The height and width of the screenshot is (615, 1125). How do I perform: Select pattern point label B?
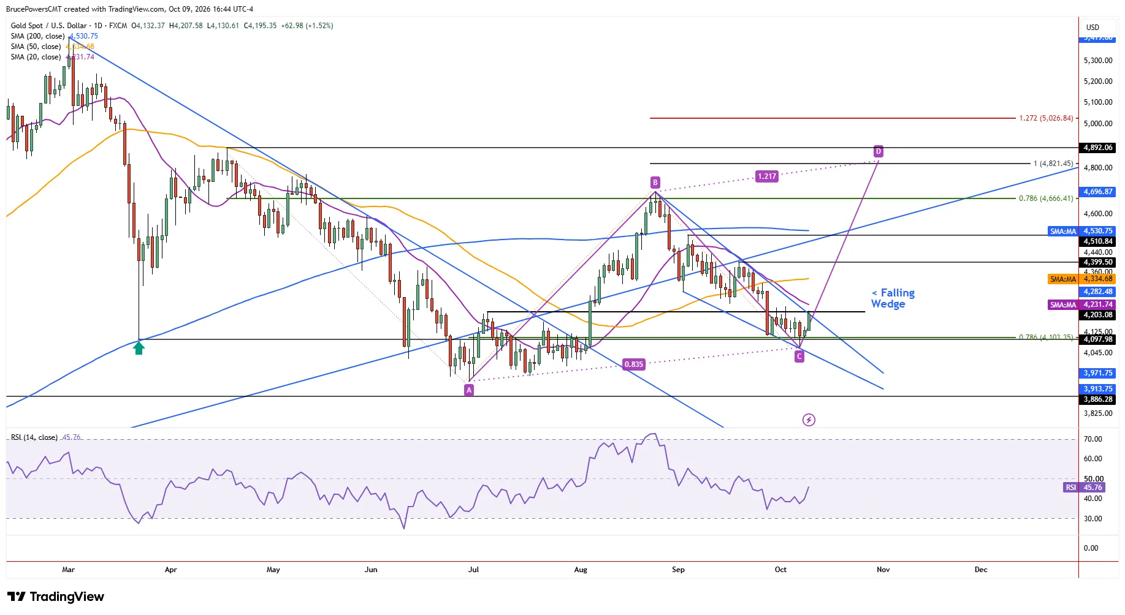tap(655, 182)
